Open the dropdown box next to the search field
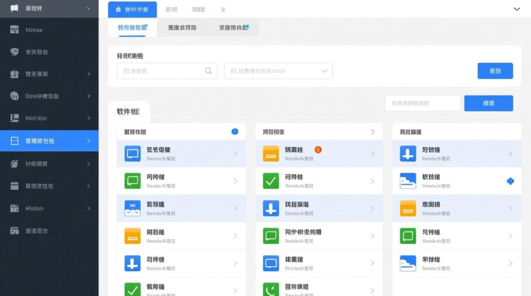Screen dimensions: 531x296 click(x=278, y=71)
